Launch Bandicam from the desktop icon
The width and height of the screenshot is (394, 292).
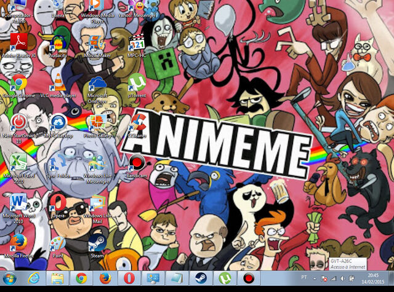137,166
